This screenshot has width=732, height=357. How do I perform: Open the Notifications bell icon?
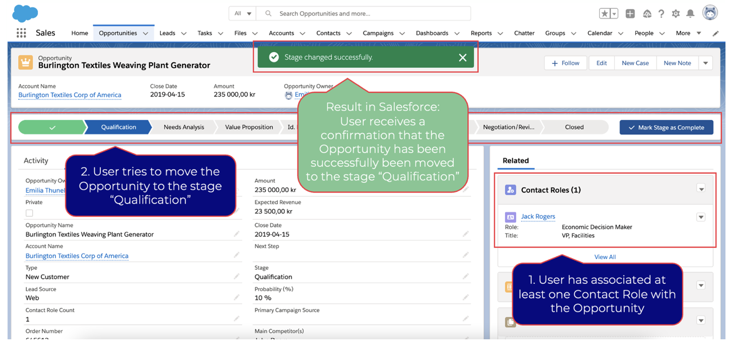click(691, 14)
